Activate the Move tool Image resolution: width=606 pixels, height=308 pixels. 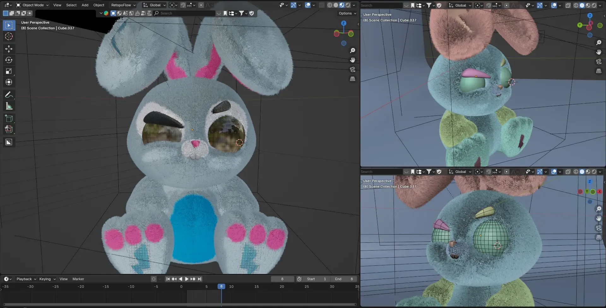9,49
